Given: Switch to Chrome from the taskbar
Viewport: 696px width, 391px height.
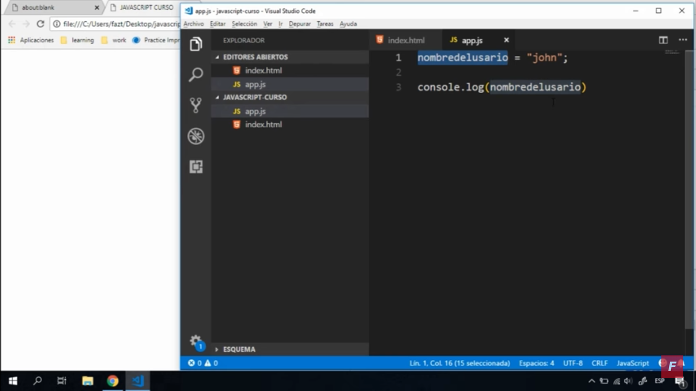Looking at the screenshot, I should (113, 381).
